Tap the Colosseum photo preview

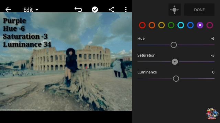(66, 61)
